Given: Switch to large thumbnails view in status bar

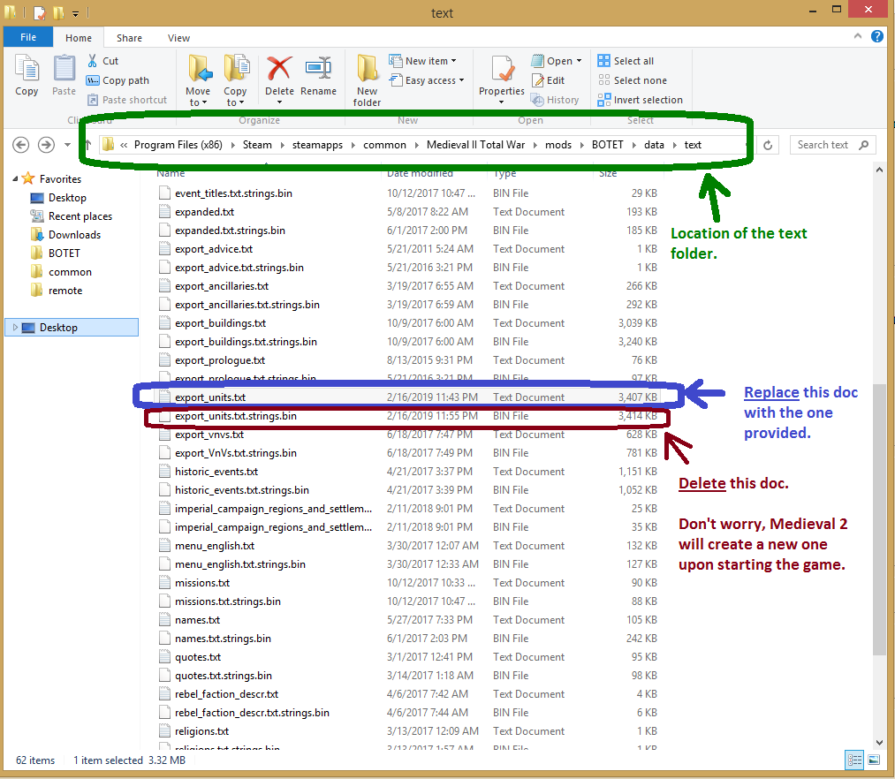Looking at the screenshot, I should [874, 760].
